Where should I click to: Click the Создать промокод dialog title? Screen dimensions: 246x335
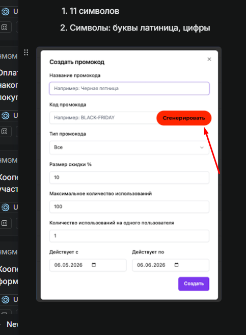point(77,62)
